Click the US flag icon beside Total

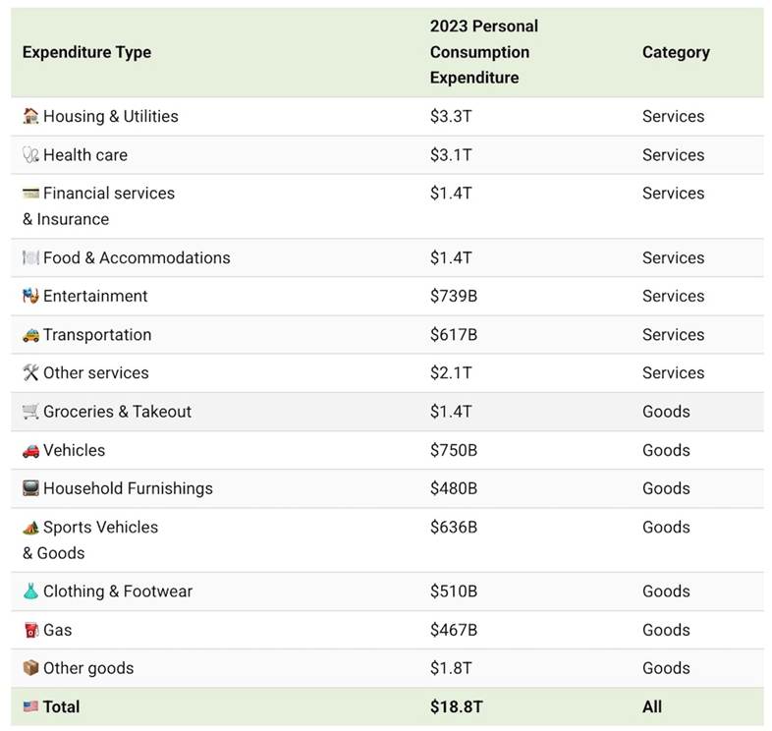pyautogui.click(x=31, y=706)
